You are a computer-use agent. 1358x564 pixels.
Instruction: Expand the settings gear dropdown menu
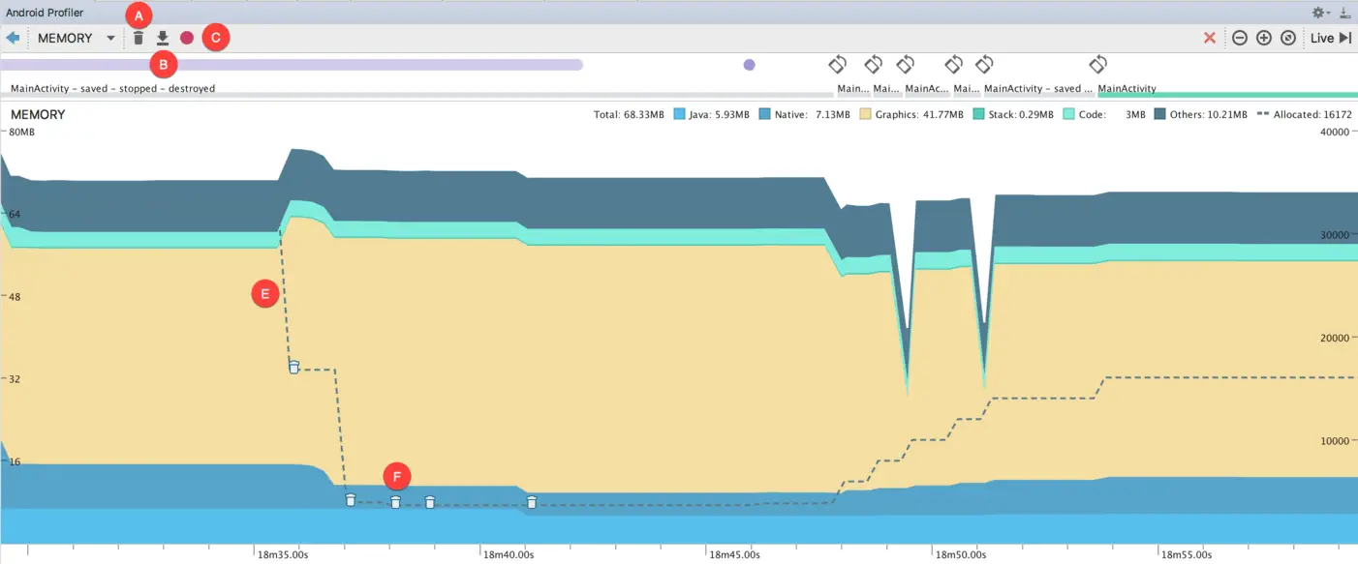[1328, 13]
